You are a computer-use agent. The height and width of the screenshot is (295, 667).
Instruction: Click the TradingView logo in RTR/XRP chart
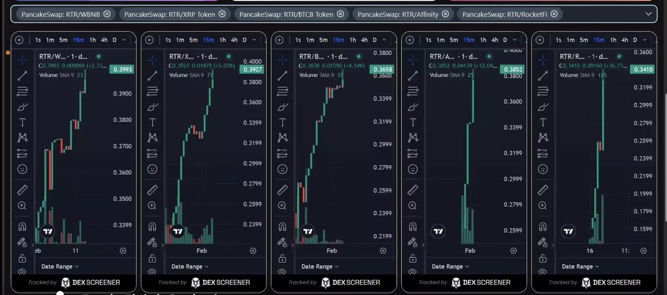(x=178, y=231)
